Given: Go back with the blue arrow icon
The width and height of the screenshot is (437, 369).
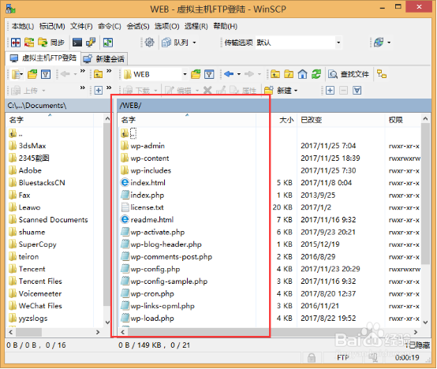Looking at the screenshot, I should [229, 74].
